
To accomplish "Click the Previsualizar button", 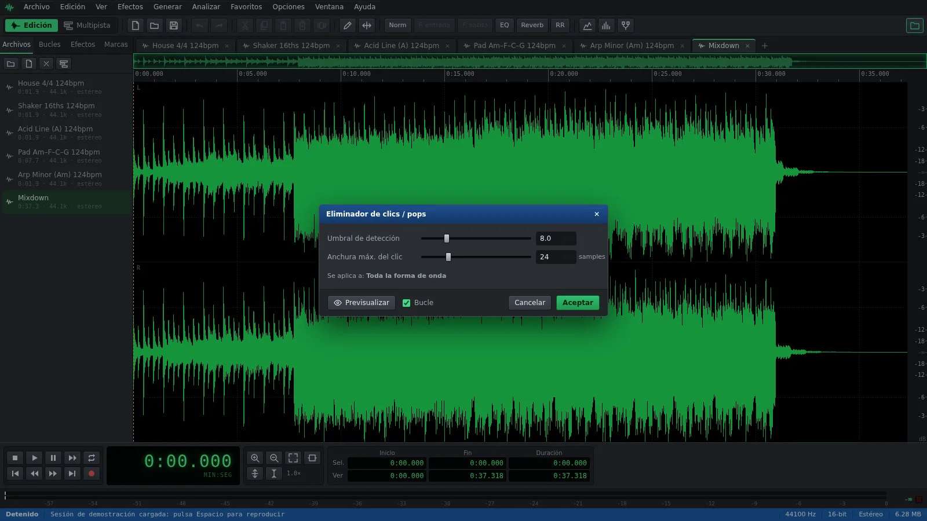I will [362, 303].
